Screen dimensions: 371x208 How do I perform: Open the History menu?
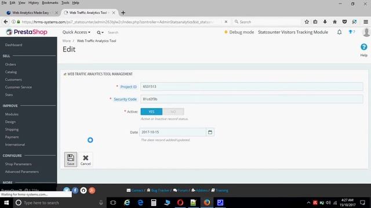point(34,3)
